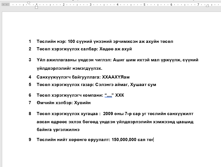Click list number 6 in the margin
The width and height of the screenshot is (221, 167).
[x=30, y=95]
